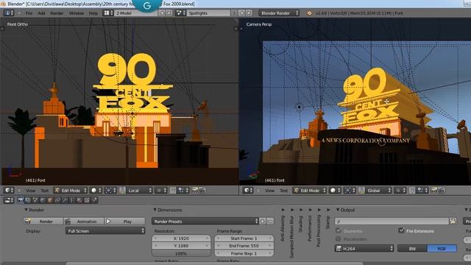Select BW color mode
471x265 pixels.
pos(412,249)
